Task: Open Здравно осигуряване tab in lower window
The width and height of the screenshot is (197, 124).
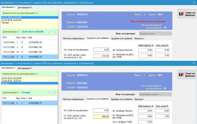Action: 121,99
